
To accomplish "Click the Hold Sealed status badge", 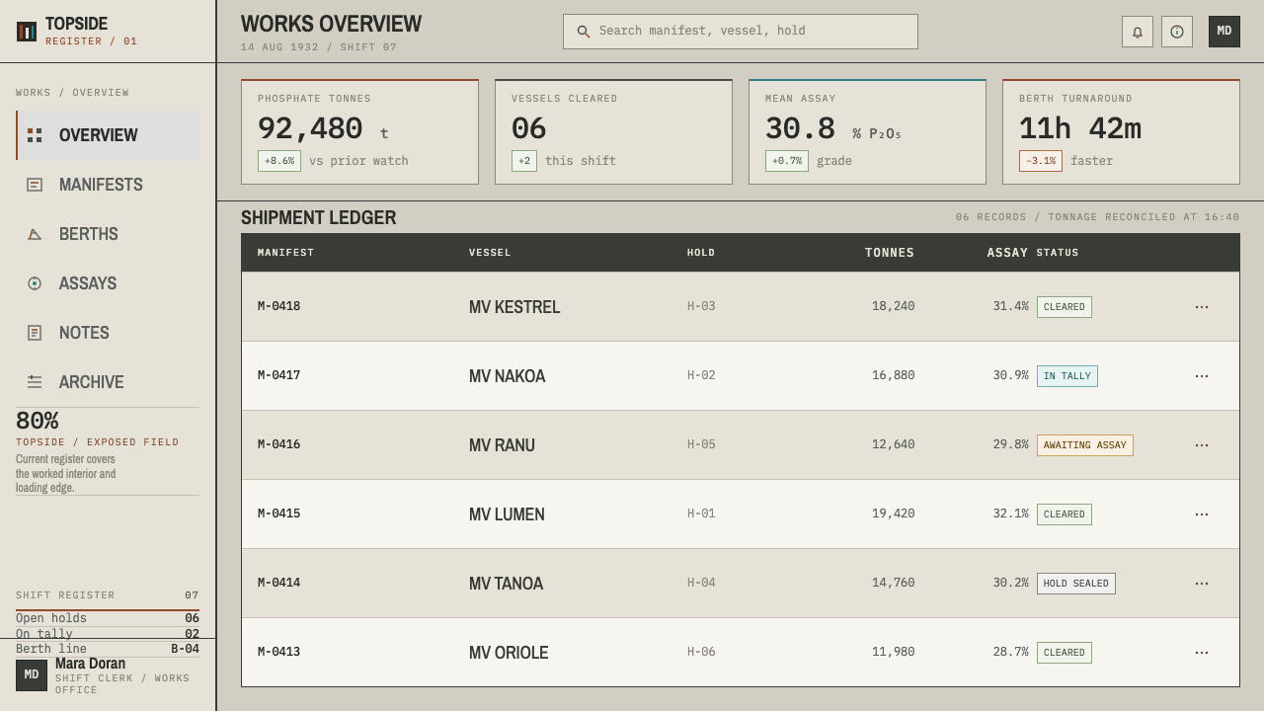I will 1075,584.
